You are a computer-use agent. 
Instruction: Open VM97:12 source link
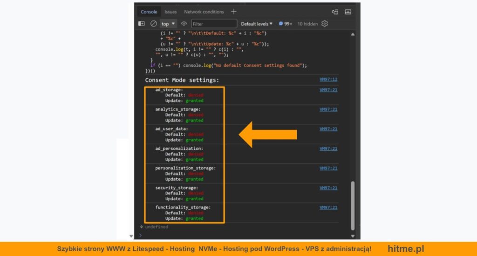(328, 80)
